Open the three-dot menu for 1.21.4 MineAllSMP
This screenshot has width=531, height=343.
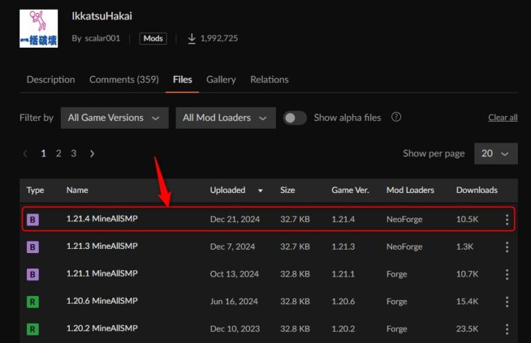point(507,220)
